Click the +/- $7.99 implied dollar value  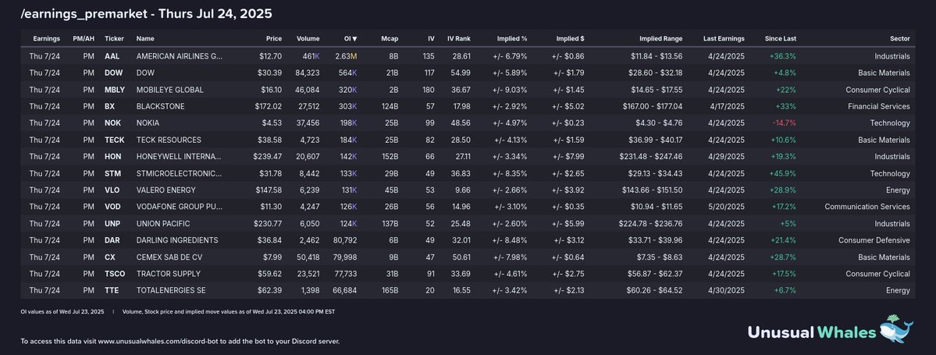568,157
